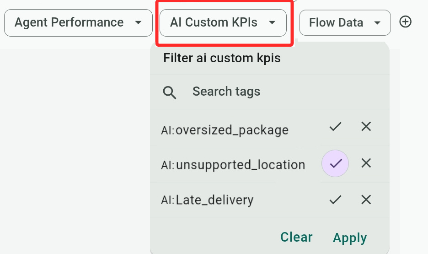The image size is (428, 254).
Task: Include AI:Late_delivery with its checkmark
Action: 335,200
